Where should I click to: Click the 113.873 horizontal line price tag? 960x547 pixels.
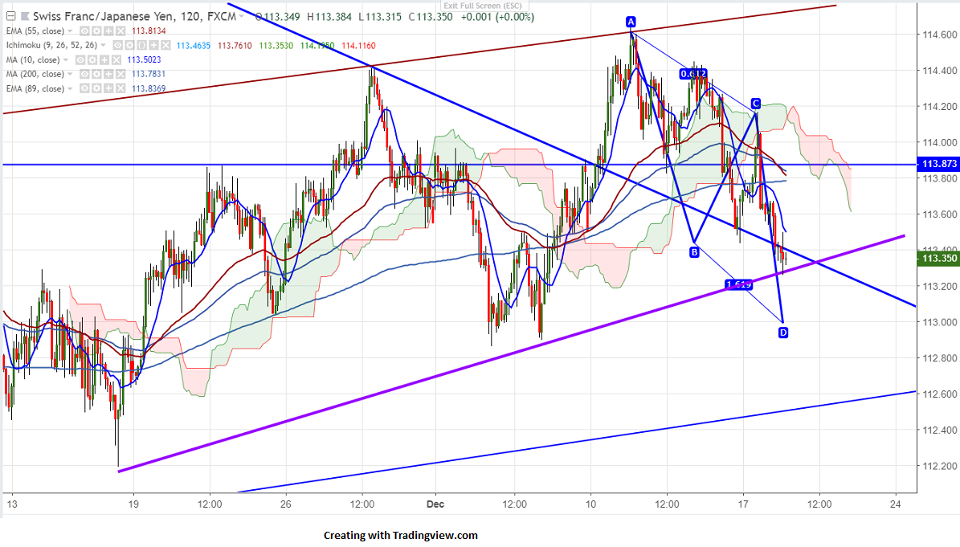[x=938, y=164]
